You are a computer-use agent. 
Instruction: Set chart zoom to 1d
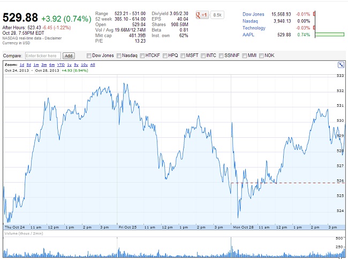[22, 65]
